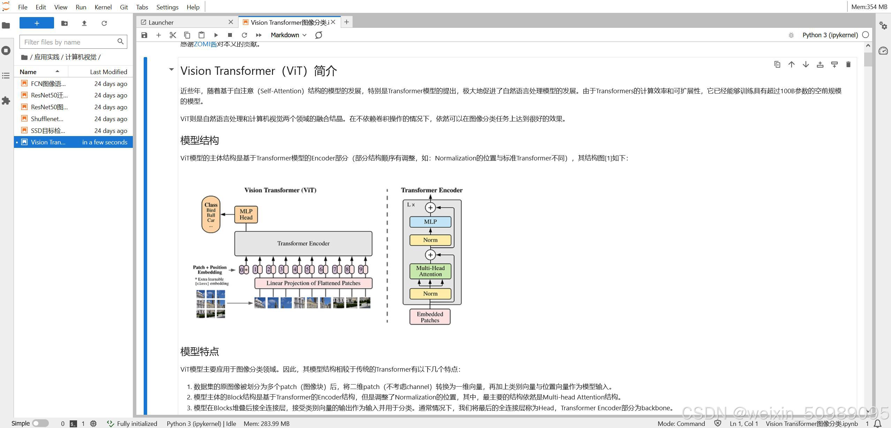The image size is (891, 428).
Task: Add a new launcher tab
Action: tap(346, 22)
